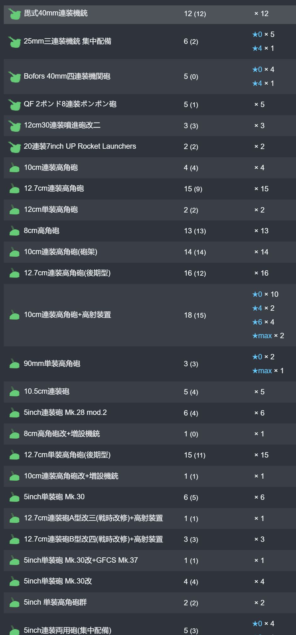Image resolution: width=296 pixels, height=635 pixels.
Task: Select the 12cm30連装噴進砲改二 equipment name
Action: tap(62, 125)
